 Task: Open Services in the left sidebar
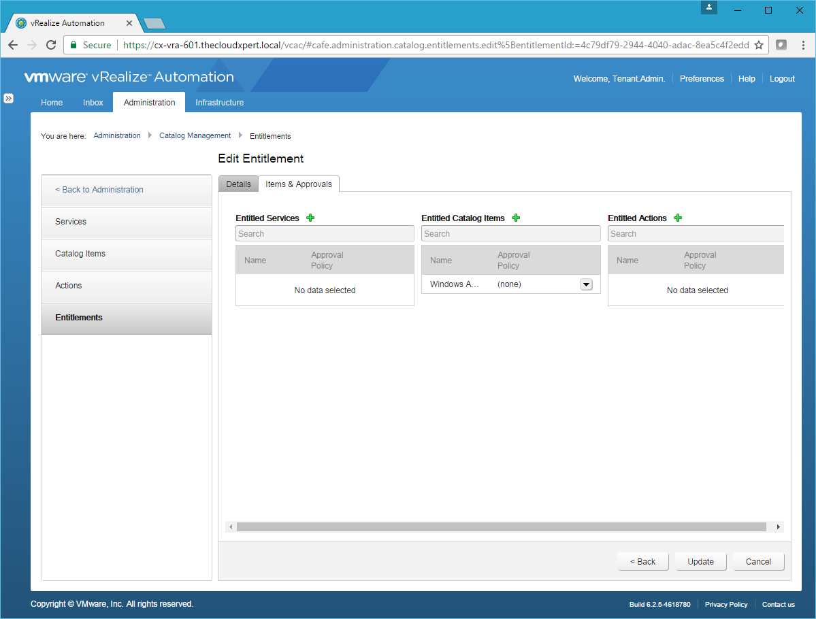click(71, 222)
